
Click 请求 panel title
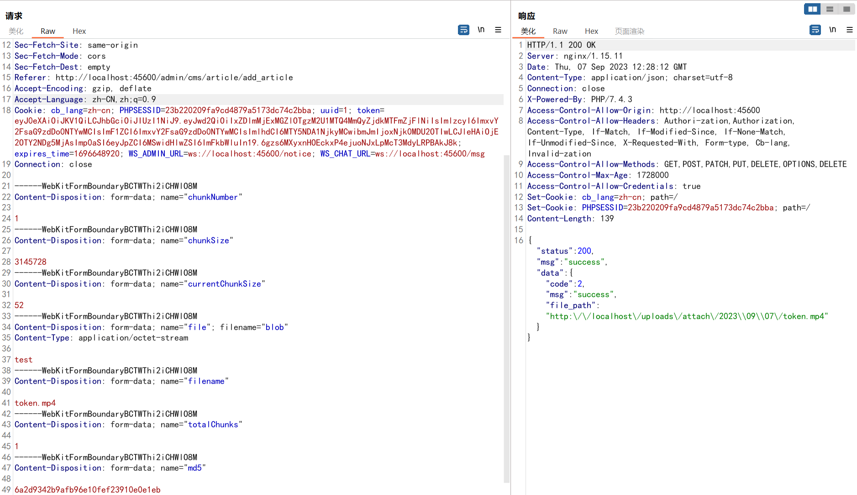14,16
